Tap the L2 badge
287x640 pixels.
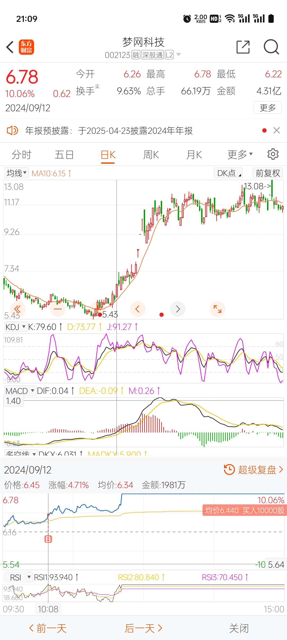coord(169,55)
